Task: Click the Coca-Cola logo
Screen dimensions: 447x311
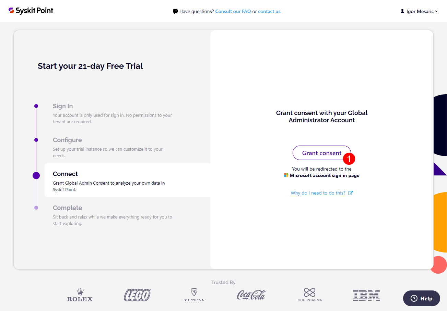Action: (251, 295)
